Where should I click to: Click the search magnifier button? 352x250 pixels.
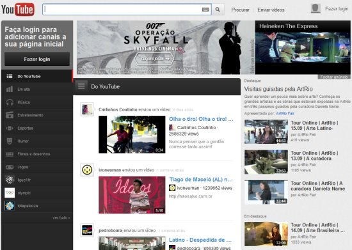point(218,10)
